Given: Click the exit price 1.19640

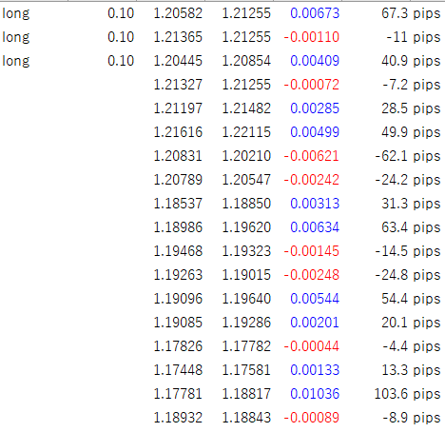Looking at the screenshot, I should pyautogui.click(x=246, y=299).
